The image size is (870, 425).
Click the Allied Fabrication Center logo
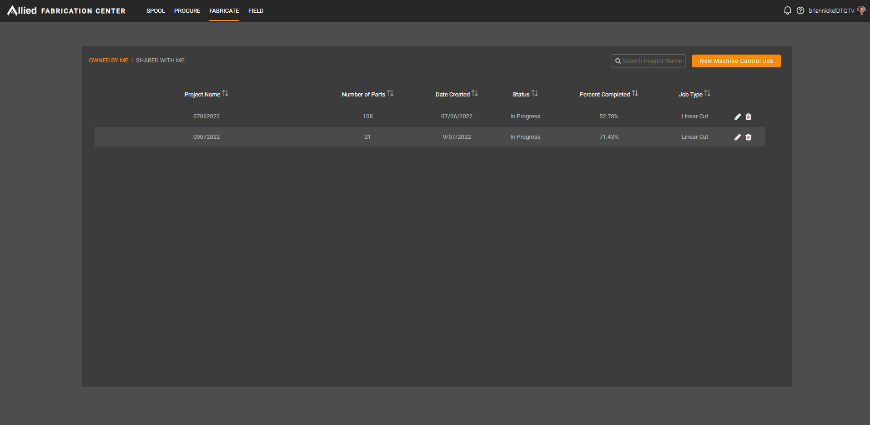pyautogui.click(x=66, y=10)
